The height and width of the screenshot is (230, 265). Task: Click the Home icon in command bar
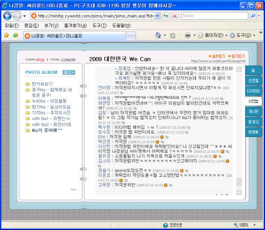(x=158, y=35)
